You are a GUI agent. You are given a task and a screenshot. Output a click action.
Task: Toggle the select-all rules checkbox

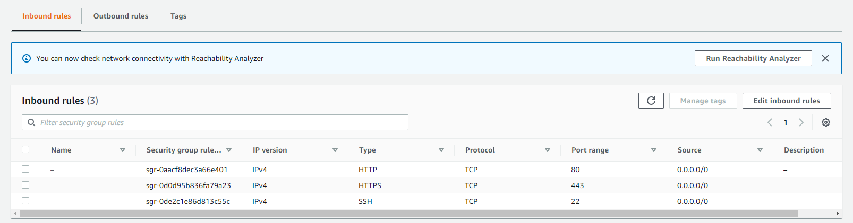point(25,149)
